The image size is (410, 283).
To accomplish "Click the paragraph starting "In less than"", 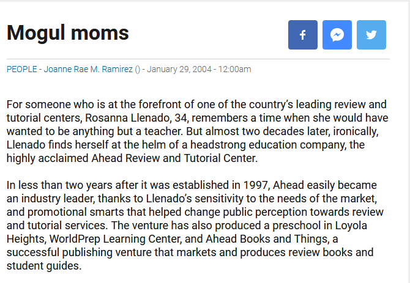I will coord(195,226).
